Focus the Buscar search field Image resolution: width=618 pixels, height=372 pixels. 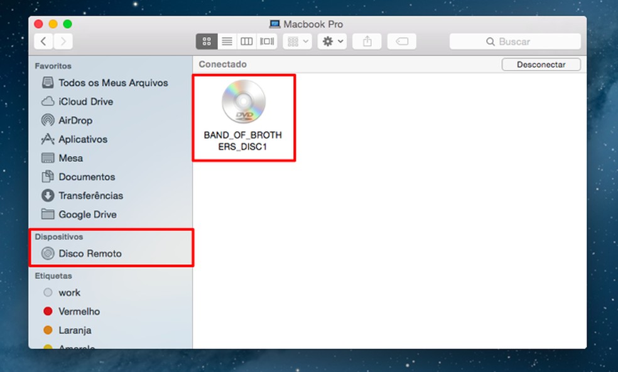coord(515,41)
